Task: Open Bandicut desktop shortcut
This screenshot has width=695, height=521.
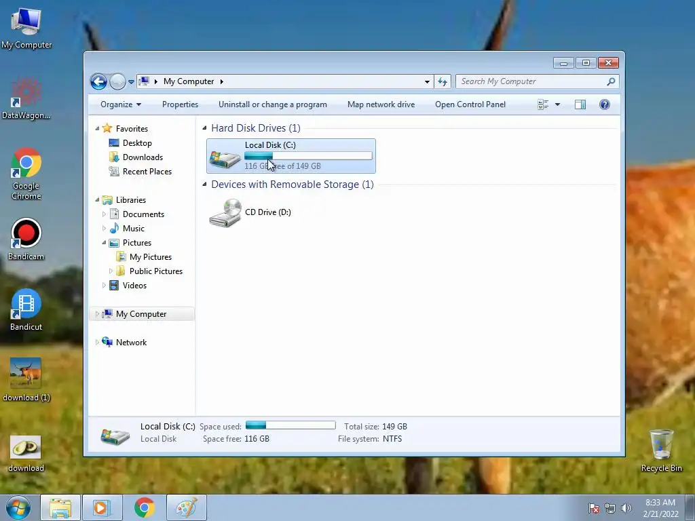Action: point(26,310)
